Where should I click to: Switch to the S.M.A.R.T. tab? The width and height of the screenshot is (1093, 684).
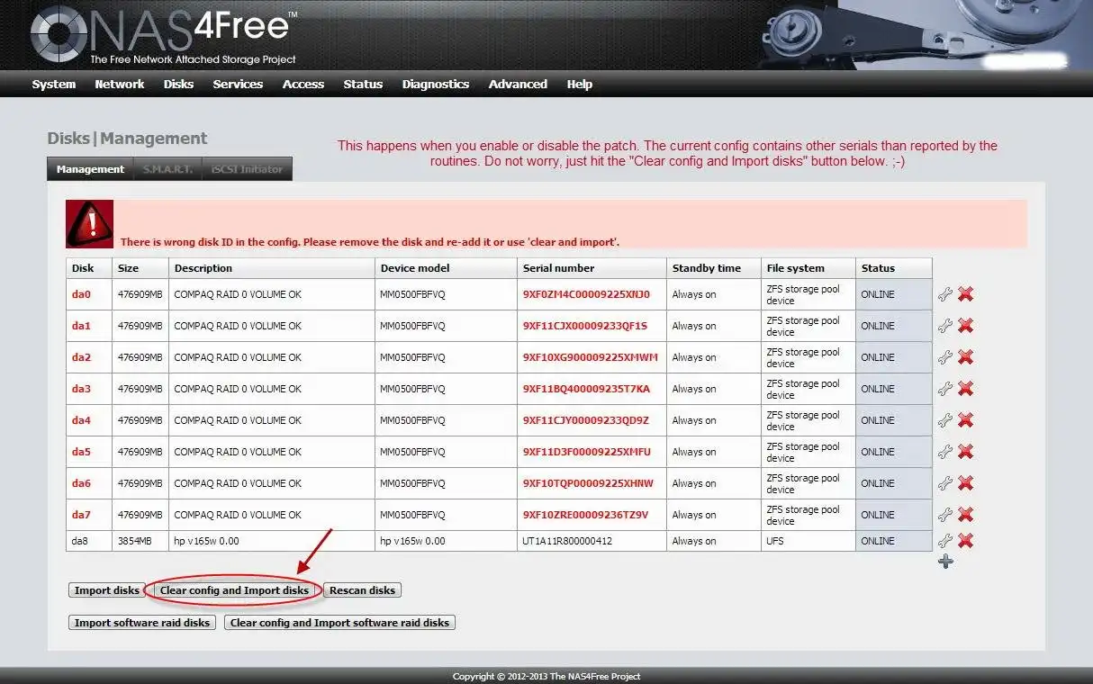coord(167,169)
